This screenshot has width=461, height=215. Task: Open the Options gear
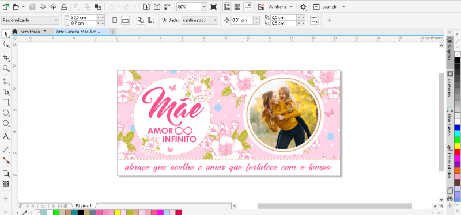tap(303, 7)
